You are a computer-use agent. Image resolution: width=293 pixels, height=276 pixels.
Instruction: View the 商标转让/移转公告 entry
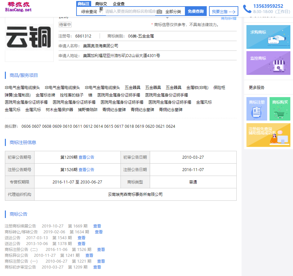(x=99, y=232)
